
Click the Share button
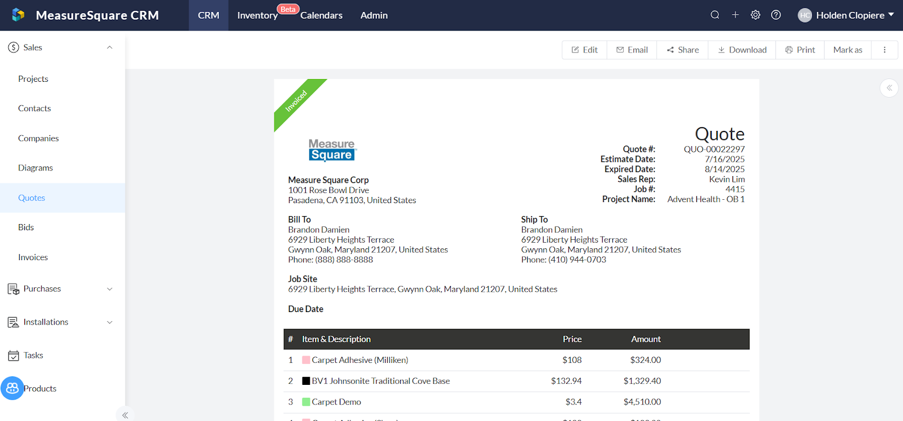click(x=683, y=50)
